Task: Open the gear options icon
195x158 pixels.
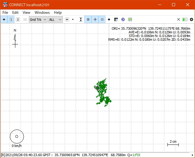Action: (x=191, y=19)
